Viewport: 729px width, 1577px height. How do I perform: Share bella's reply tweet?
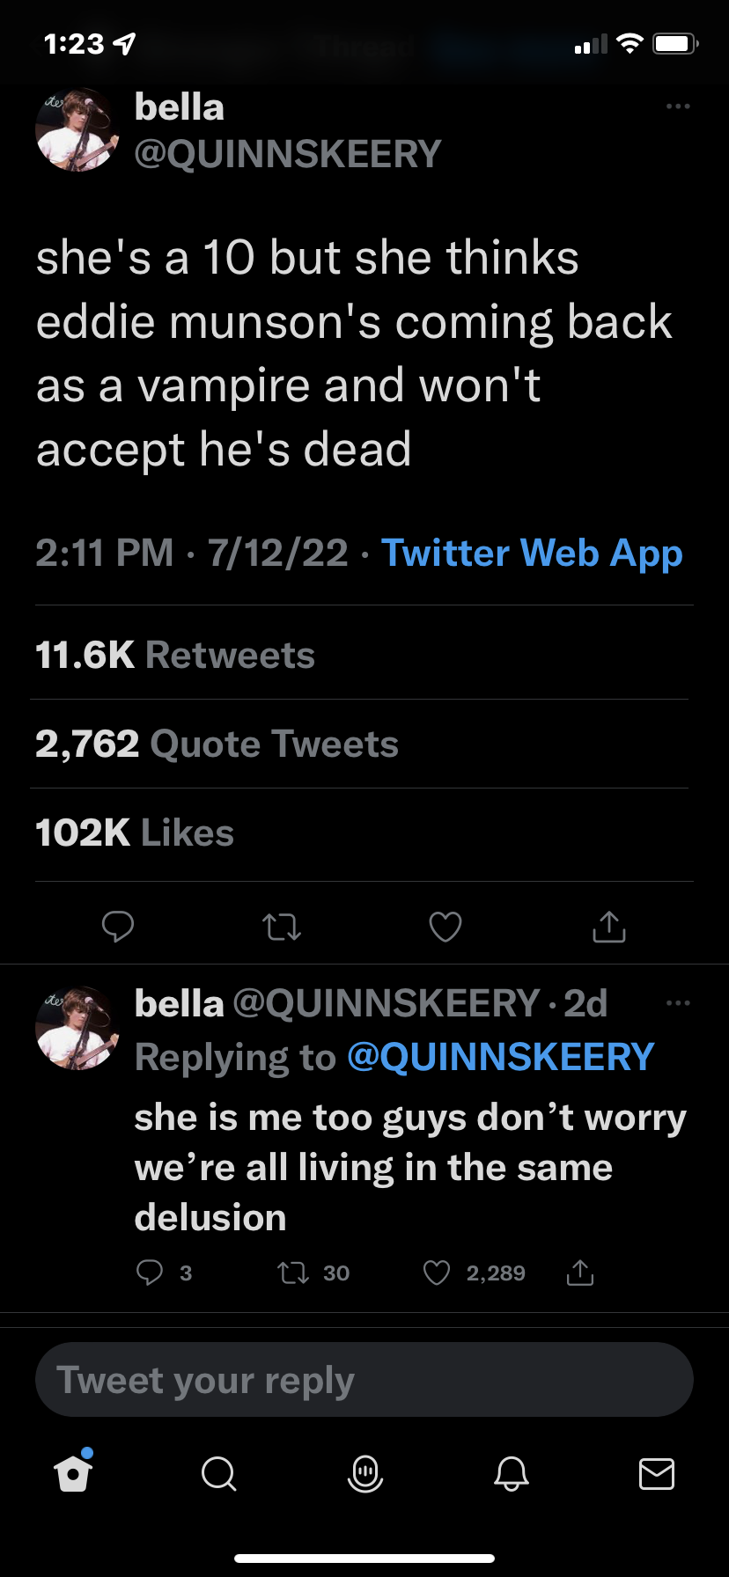579,1273
